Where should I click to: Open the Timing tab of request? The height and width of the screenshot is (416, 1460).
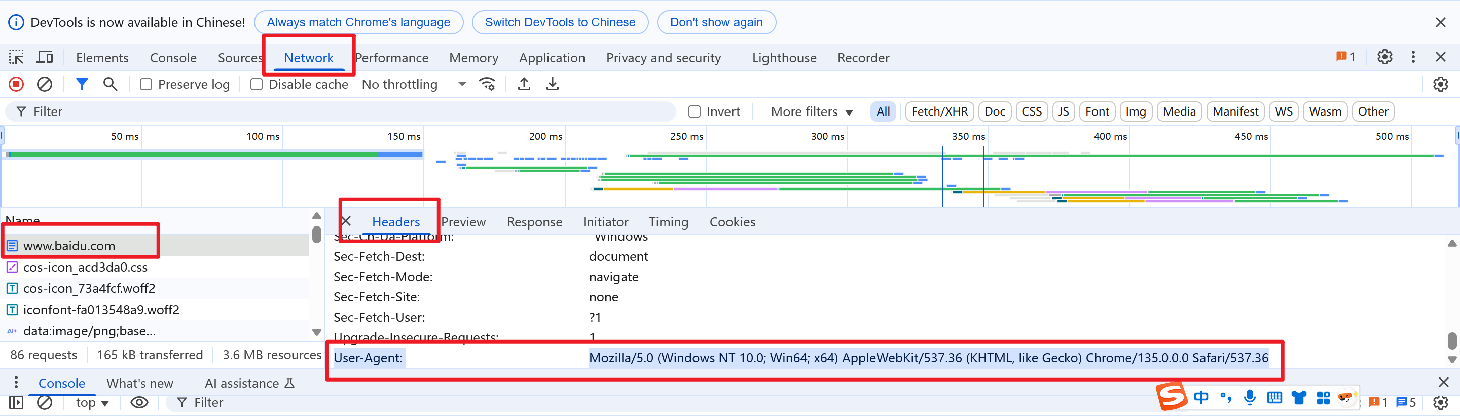pos(668,222)
